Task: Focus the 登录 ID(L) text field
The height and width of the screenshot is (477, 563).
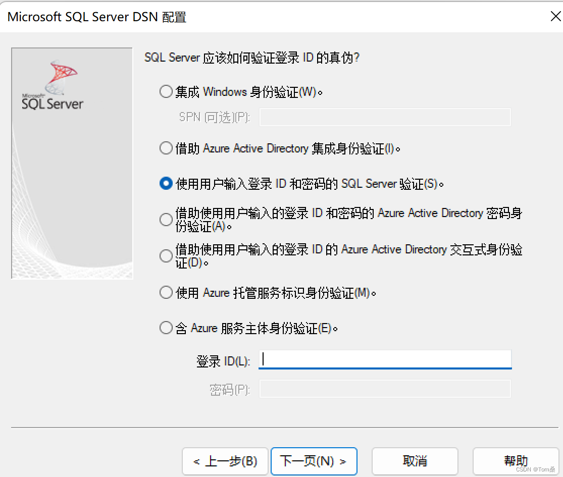Action: coord(385,359)
